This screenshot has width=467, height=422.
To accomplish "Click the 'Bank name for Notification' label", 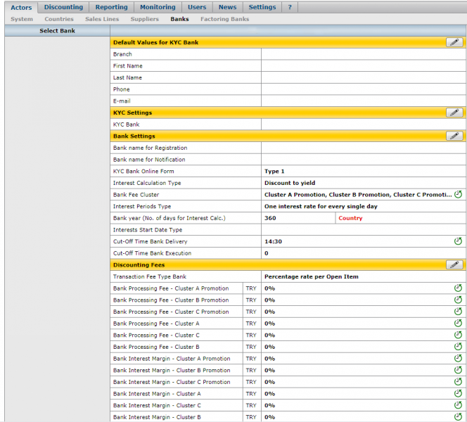I will 149,160.
